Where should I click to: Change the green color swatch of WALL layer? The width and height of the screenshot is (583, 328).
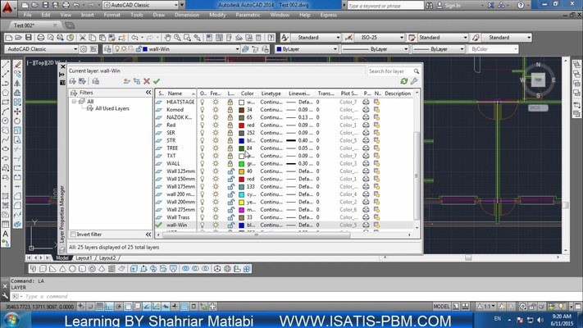(241, 164)
